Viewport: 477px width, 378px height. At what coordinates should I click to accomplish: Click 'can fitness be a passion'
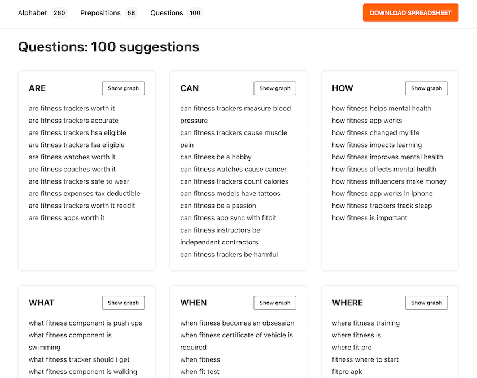(x=218, y=206)
